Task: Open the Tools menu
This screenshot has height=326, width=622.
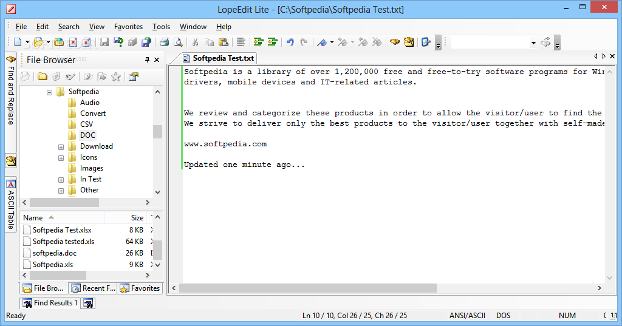Action: pos(161,27)
